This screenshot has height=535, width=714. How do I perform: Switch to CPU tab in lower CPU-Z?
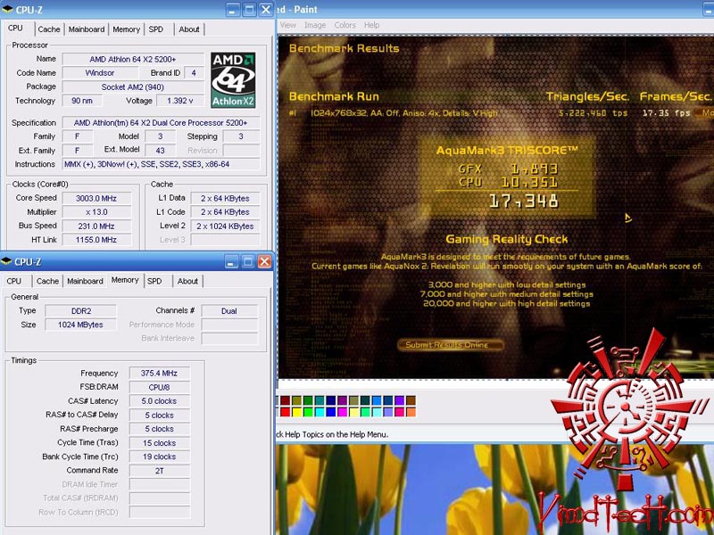[14, 281]
